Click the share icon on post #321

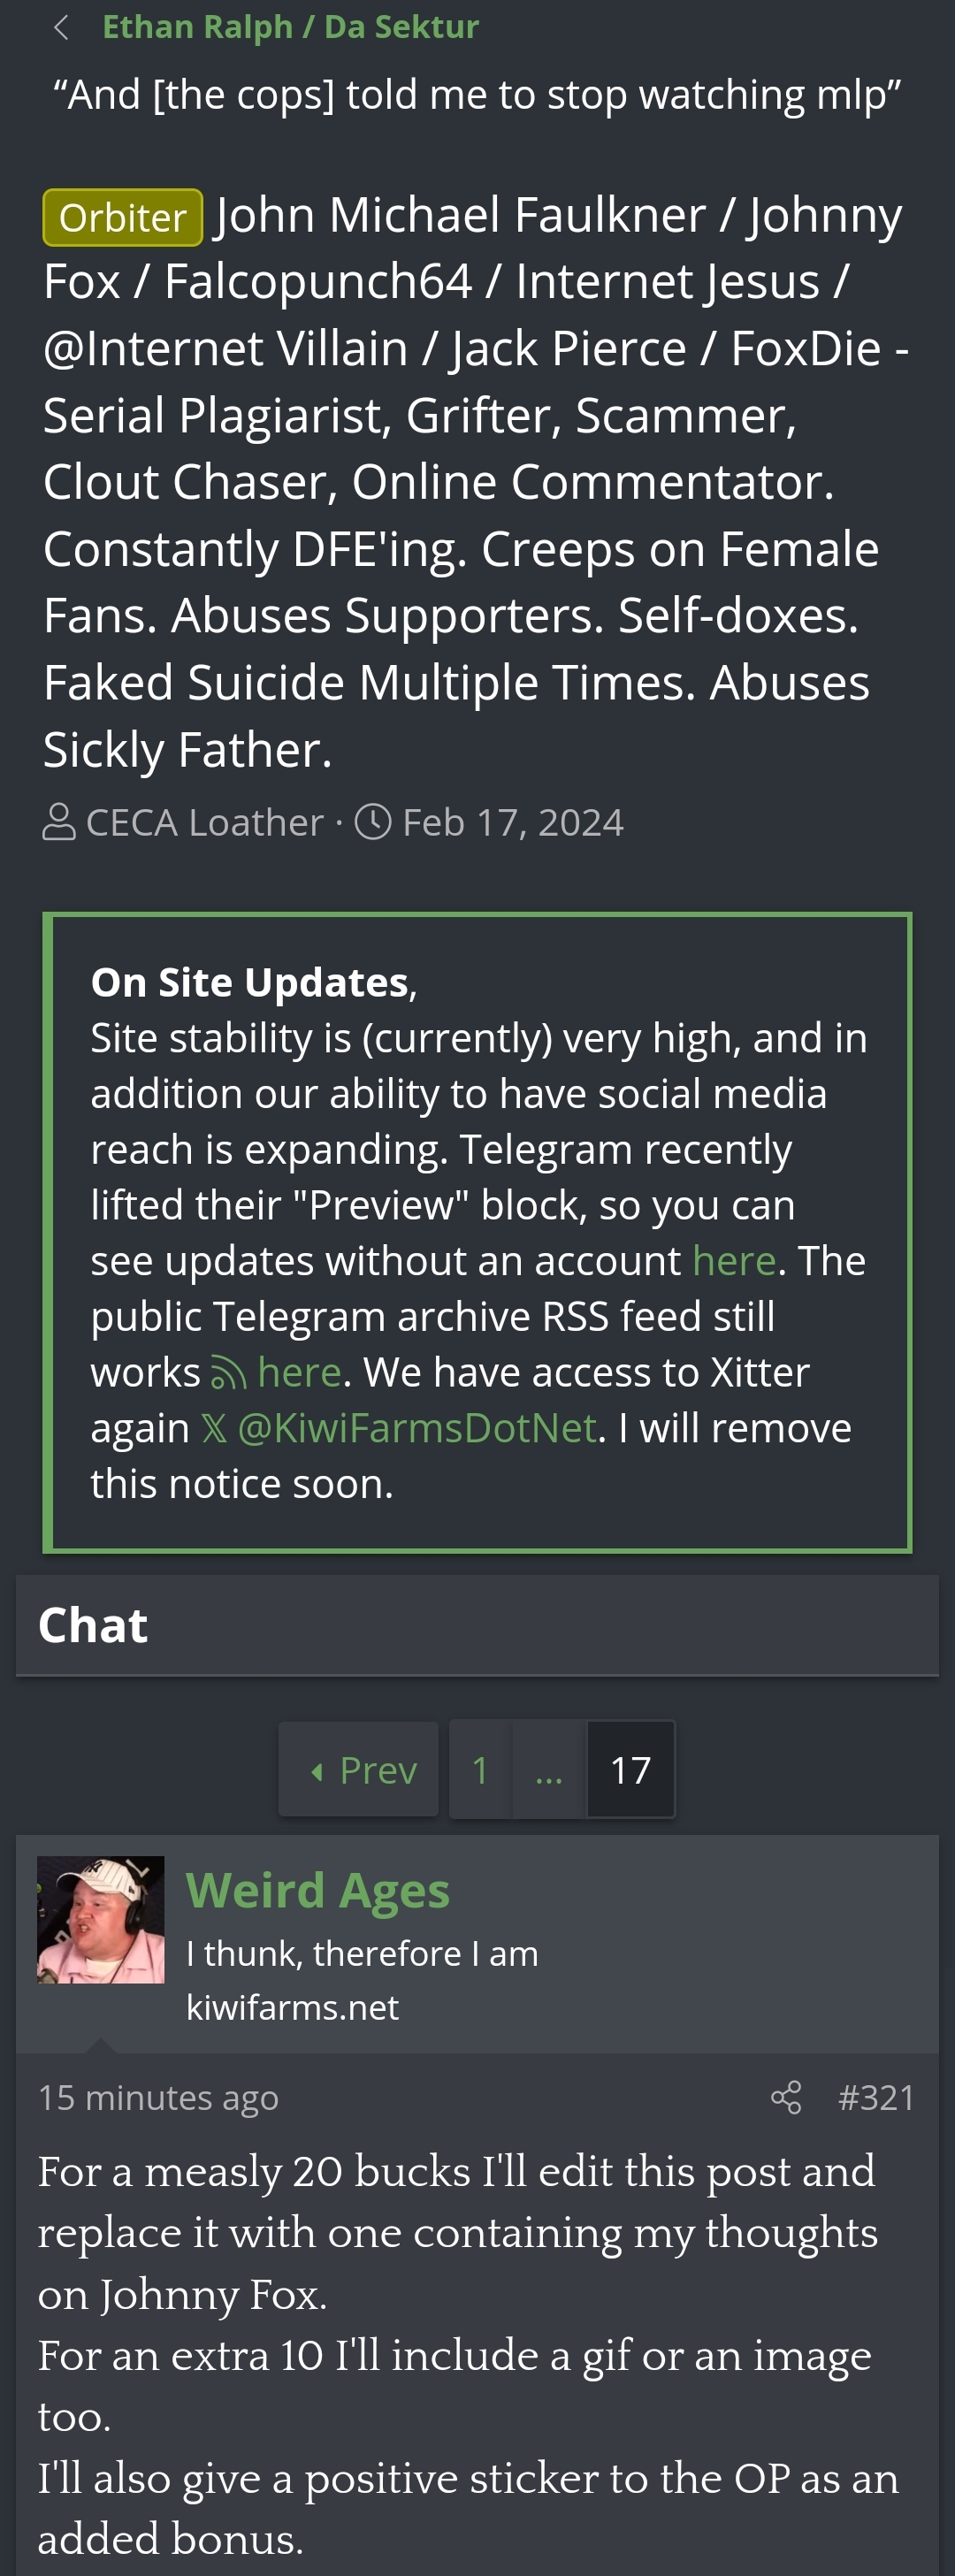pyautogui.click(x=786, y=2097)
